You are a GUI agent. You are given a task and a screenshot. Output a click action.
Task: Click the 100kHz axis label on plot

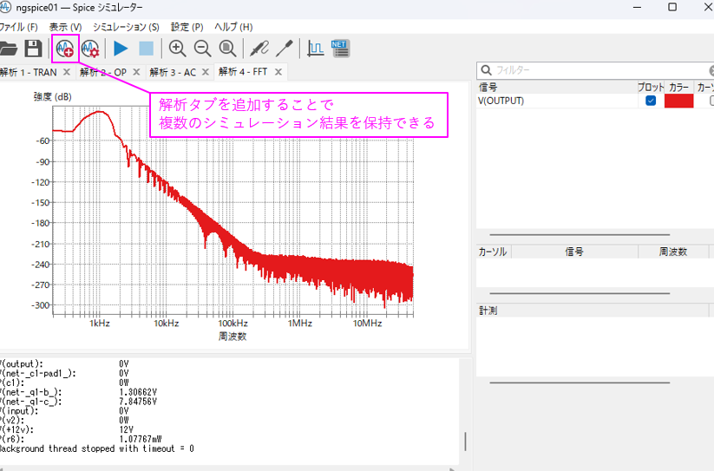click(x=233, y=324)
